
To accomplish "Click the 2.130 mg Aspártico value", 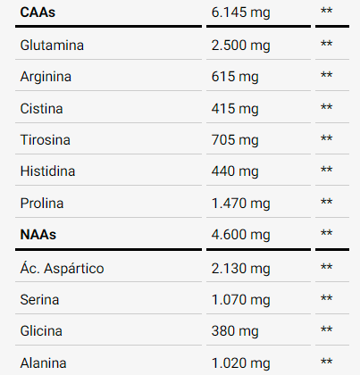I will pyautogui.click(x=240, y=269).
